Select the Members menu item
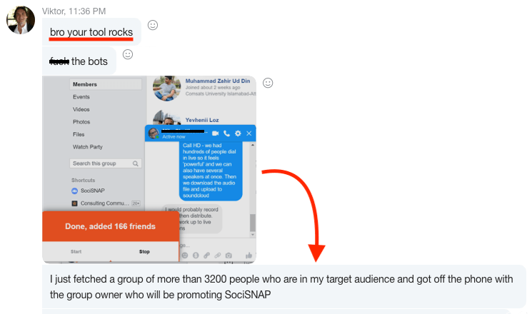This screenshot has width=532, height=314. click(x=106, y=84)
